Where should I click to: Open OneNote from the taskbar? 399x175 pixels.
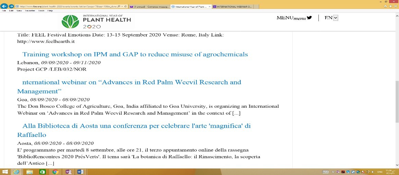pyautogui.click(x=68, y=172)
